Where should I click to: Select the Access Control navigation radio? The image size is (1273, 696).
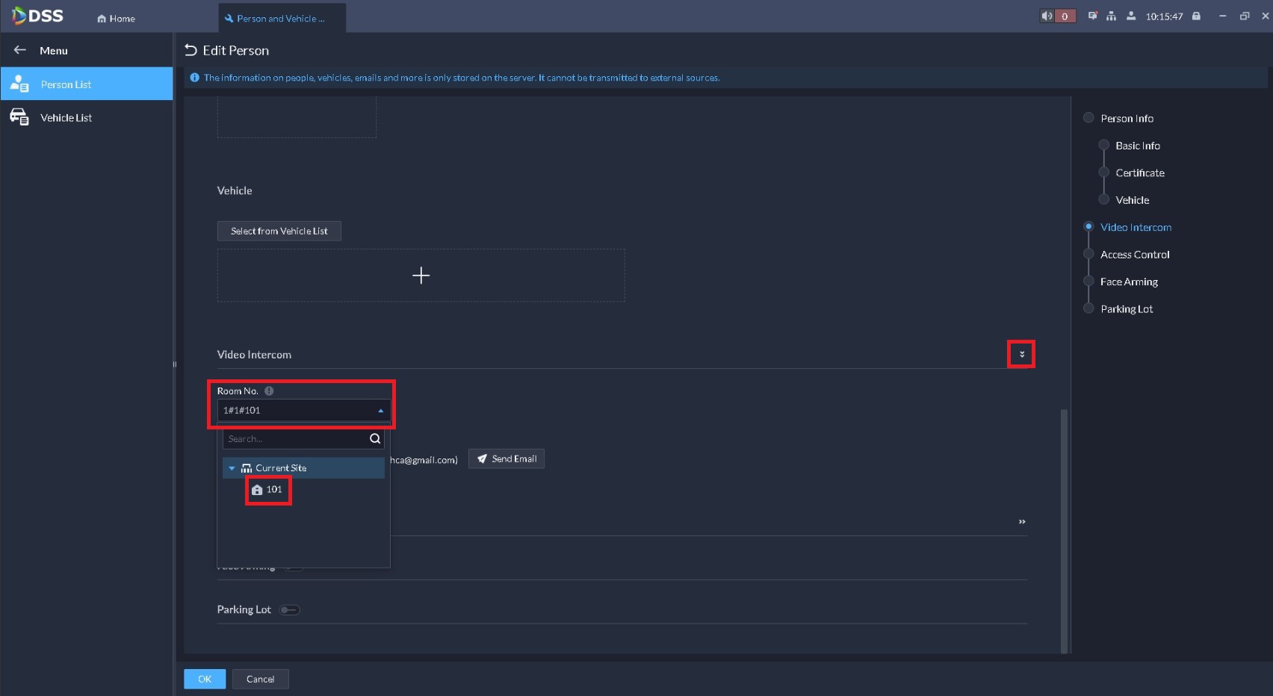pyautogui.click(x=1088, y=254)
